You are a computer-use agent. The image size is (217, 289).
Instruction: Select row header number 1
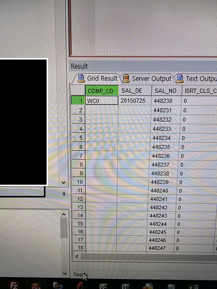78,101
